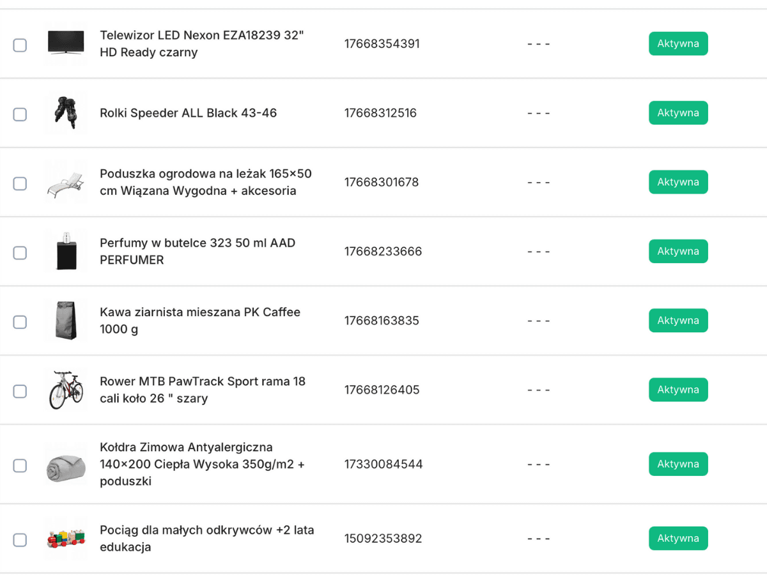Viewport: 767px width, 575px height.
Task: View the sun lounger cushion thumbnail
Action: tap(65, 183)
